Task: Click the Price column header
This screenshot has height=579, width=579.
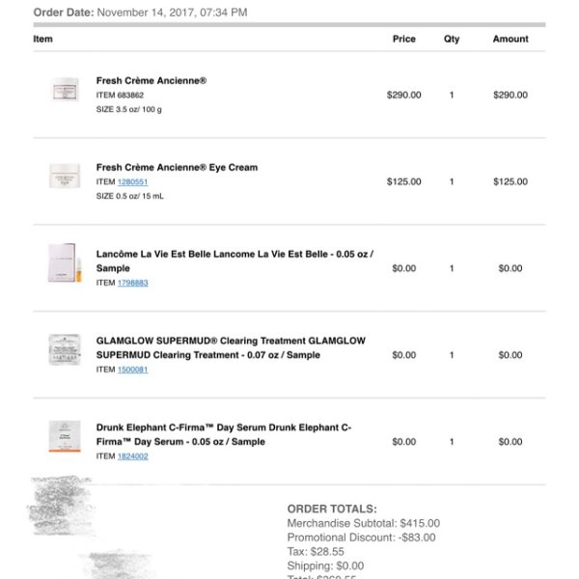Action: coord(404,40)
